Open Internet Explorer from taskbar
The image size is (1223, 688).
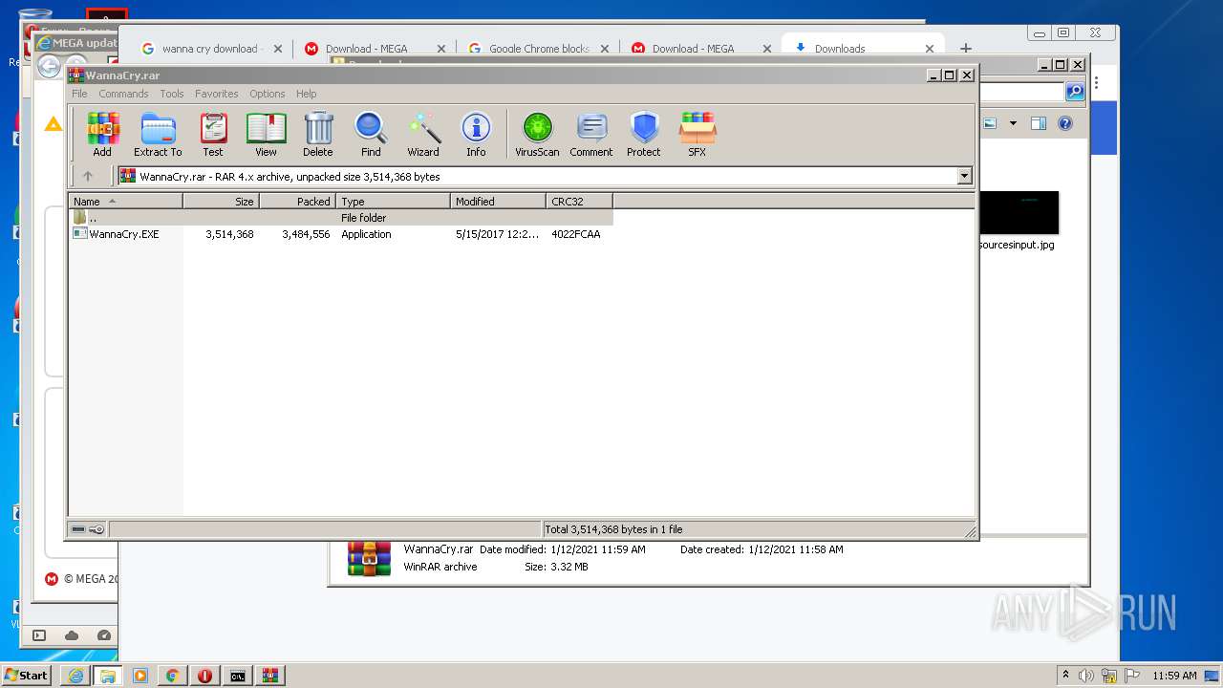tap(75, 676)
